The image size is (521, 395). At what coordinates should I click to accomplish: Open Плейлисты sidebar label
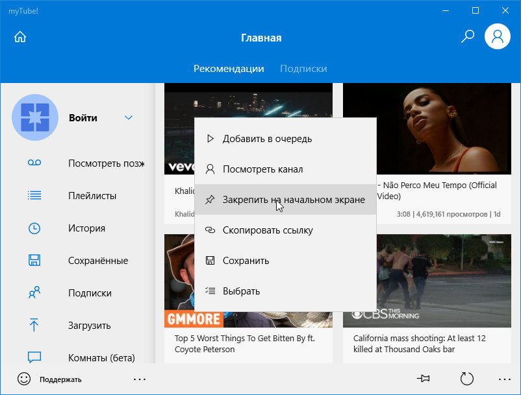pos(92,196)
